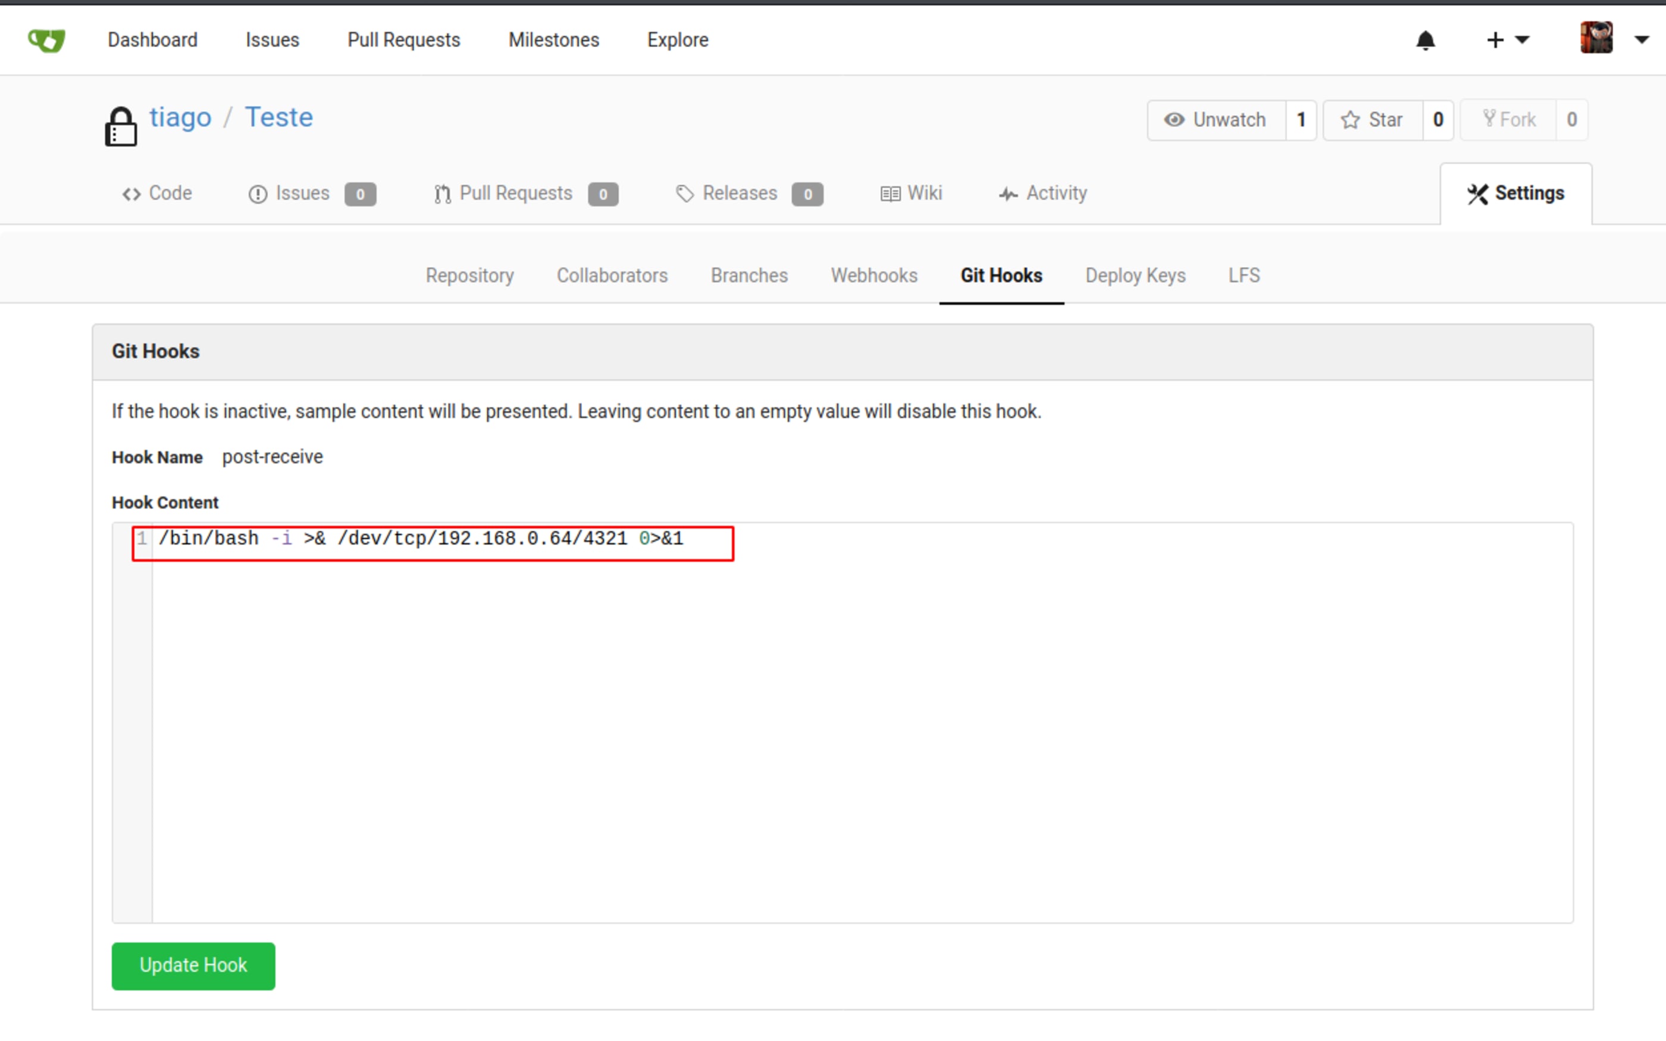The image size is (1666, 1041).
Task: Click the user avatar picture
Action: (x=1596, y=38)
